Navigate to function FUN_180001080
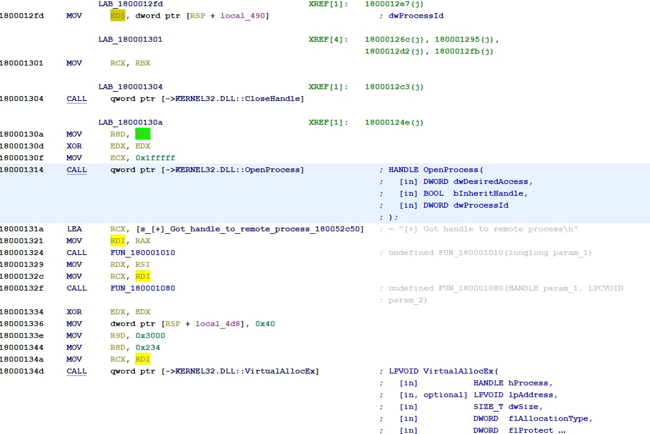This screenshot has height=434, width=650. click(142, 288)
